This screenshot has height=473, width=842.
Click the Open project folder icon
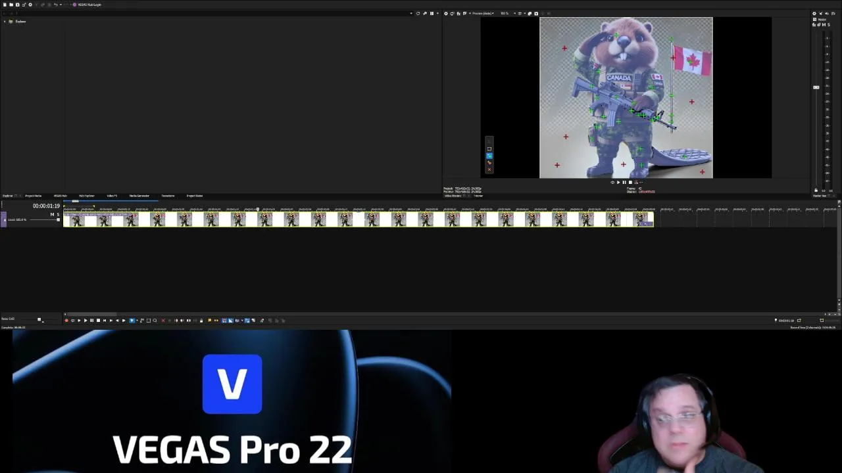click(x=11, y=5)
